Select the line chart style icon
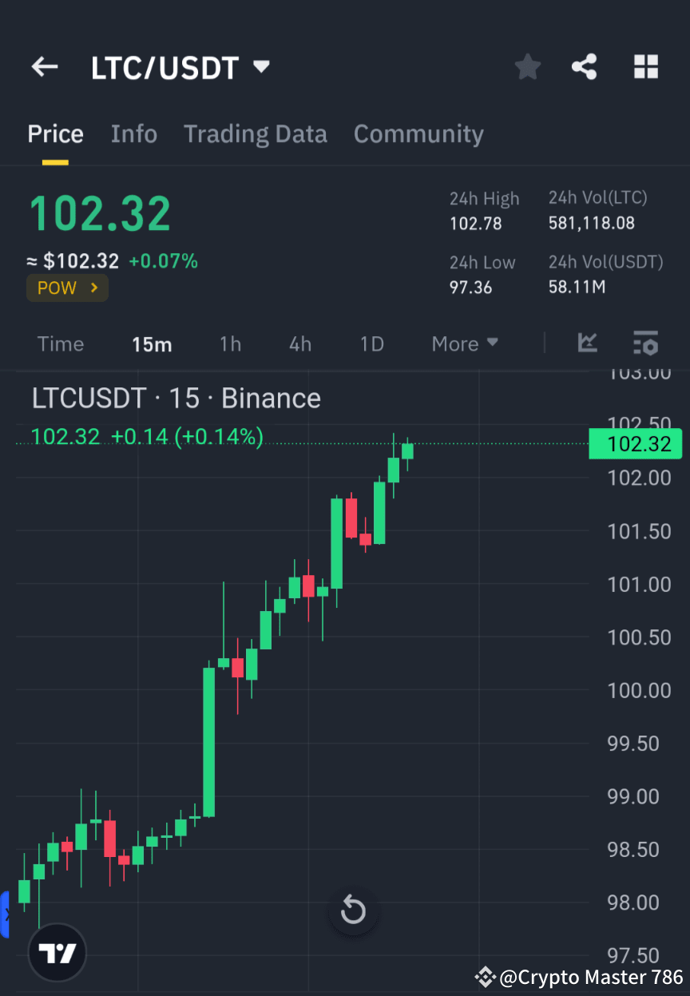 (587, 343)
